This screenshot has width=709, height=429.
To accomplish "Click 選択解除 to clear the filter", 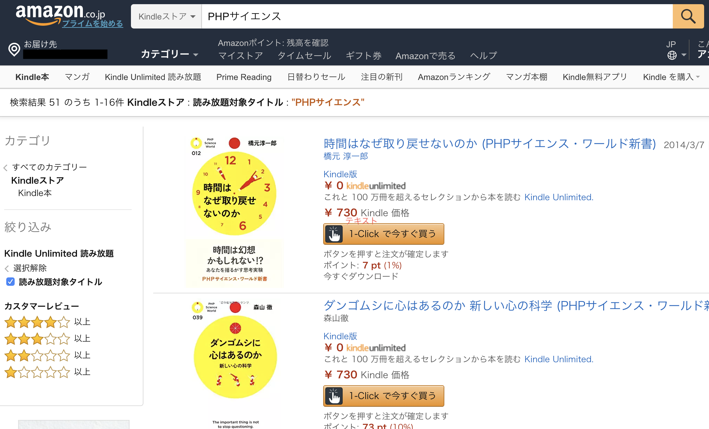I will (30, 268).
